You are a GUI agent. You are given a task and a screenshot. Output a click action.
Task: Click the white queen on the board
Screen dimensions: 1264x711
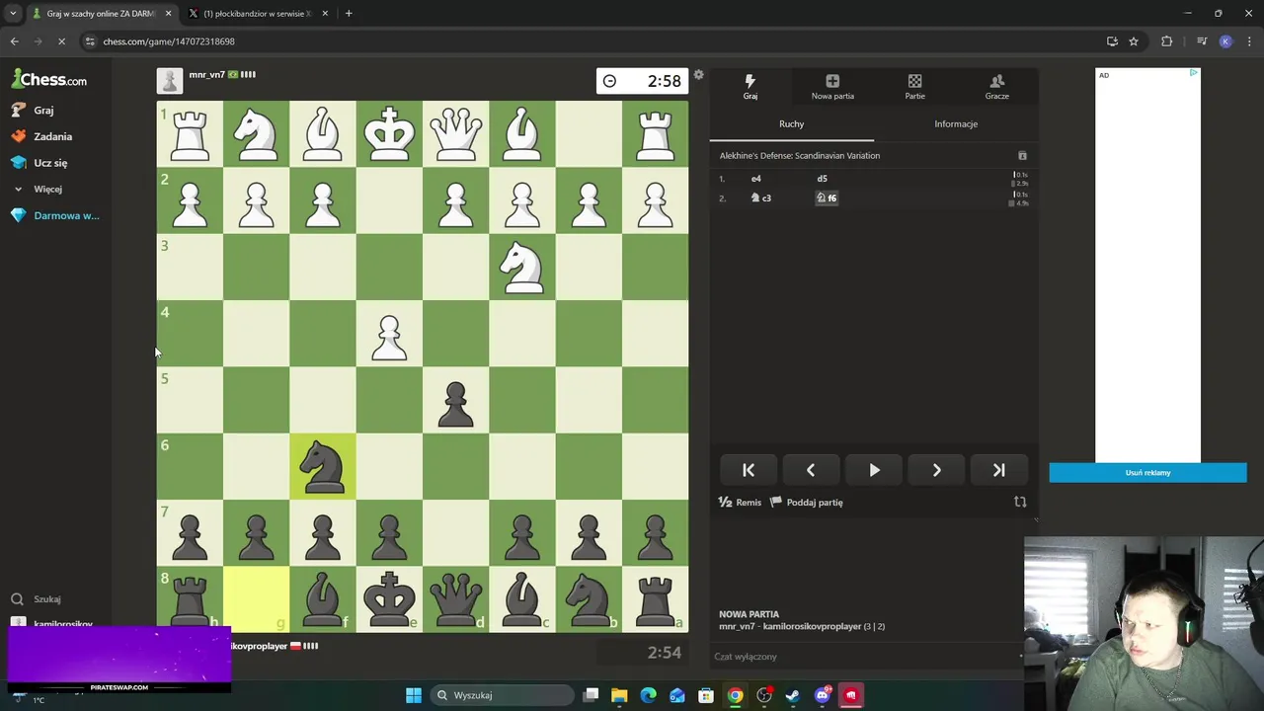455,133
